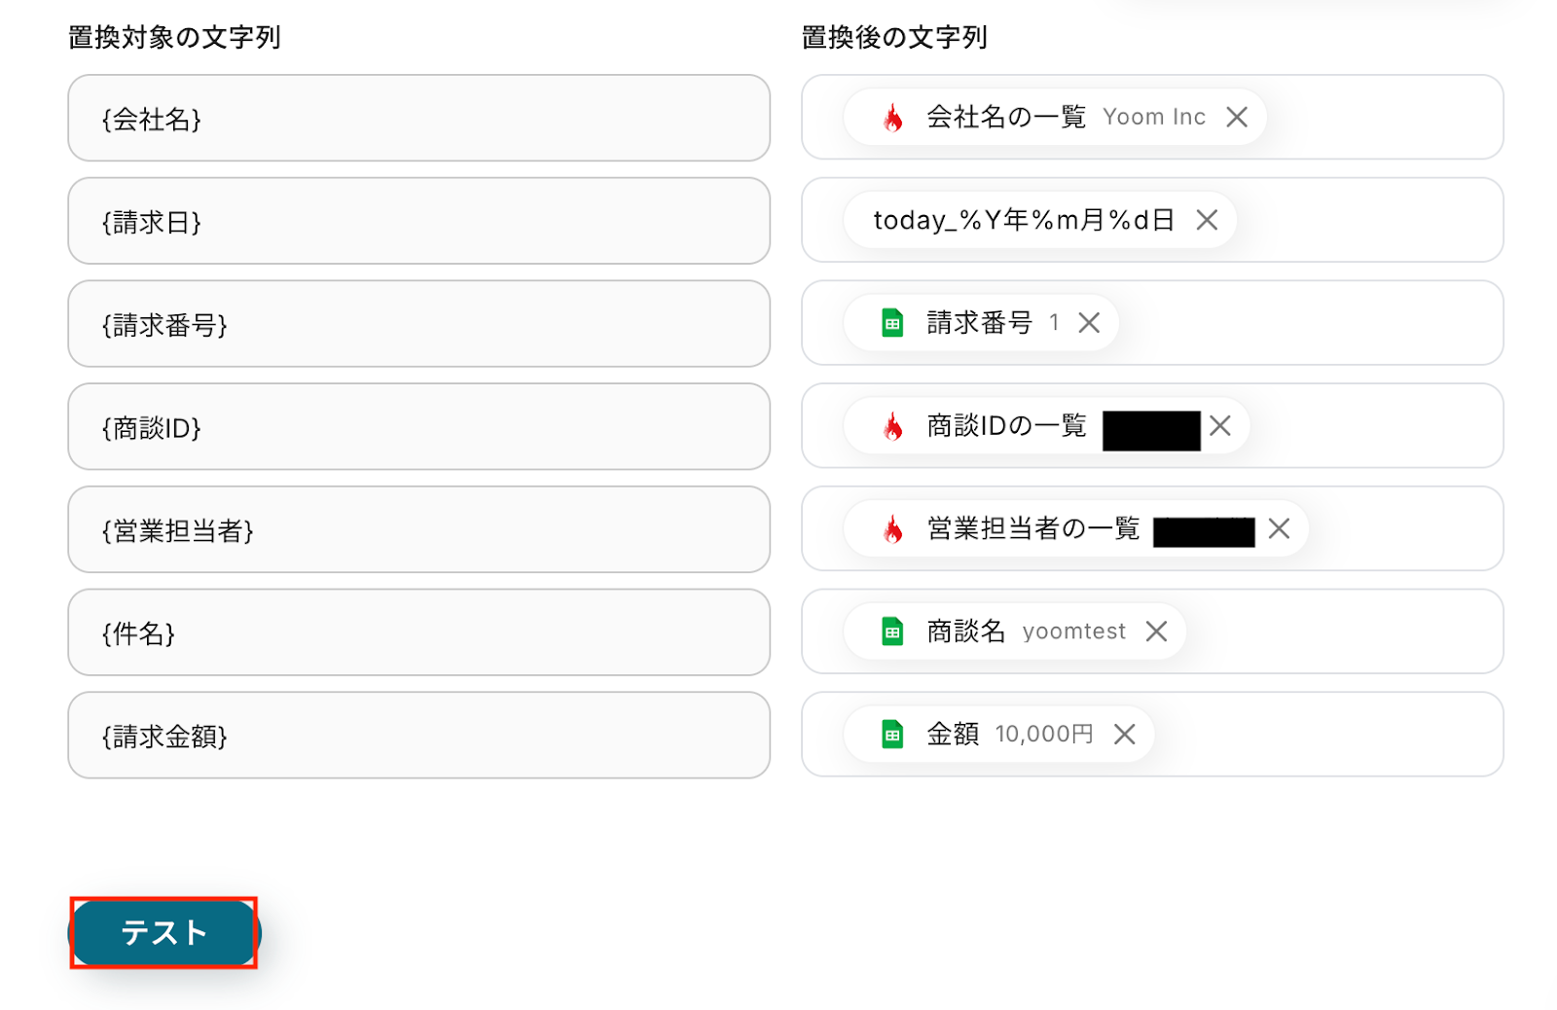This screenshot has width=1557, height=1010.
Task: Click into the {請求番号} field
Action: (418, 324)
